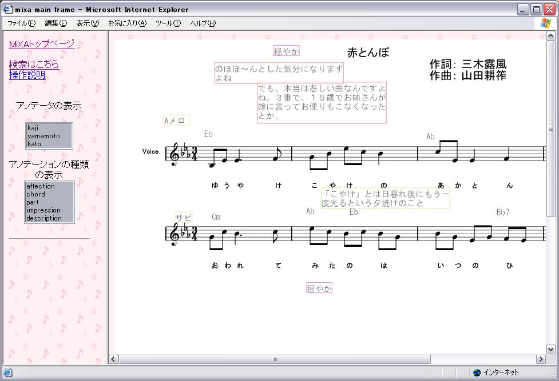Select the description annotation type
This screenshot has height=381, width=559.
[x=49, y=218]
